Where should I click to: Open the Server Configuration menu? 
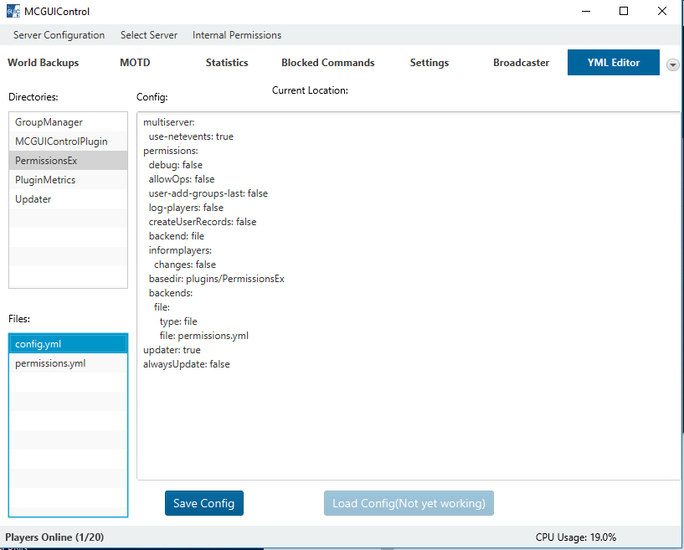point(59,35)
